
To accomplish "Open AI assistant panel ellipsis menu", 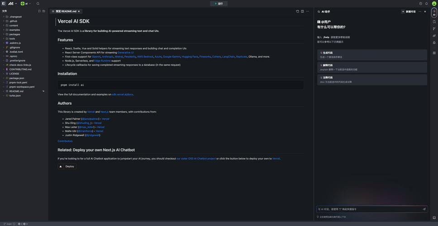I will pyautogui.click(x=419, y=12).
